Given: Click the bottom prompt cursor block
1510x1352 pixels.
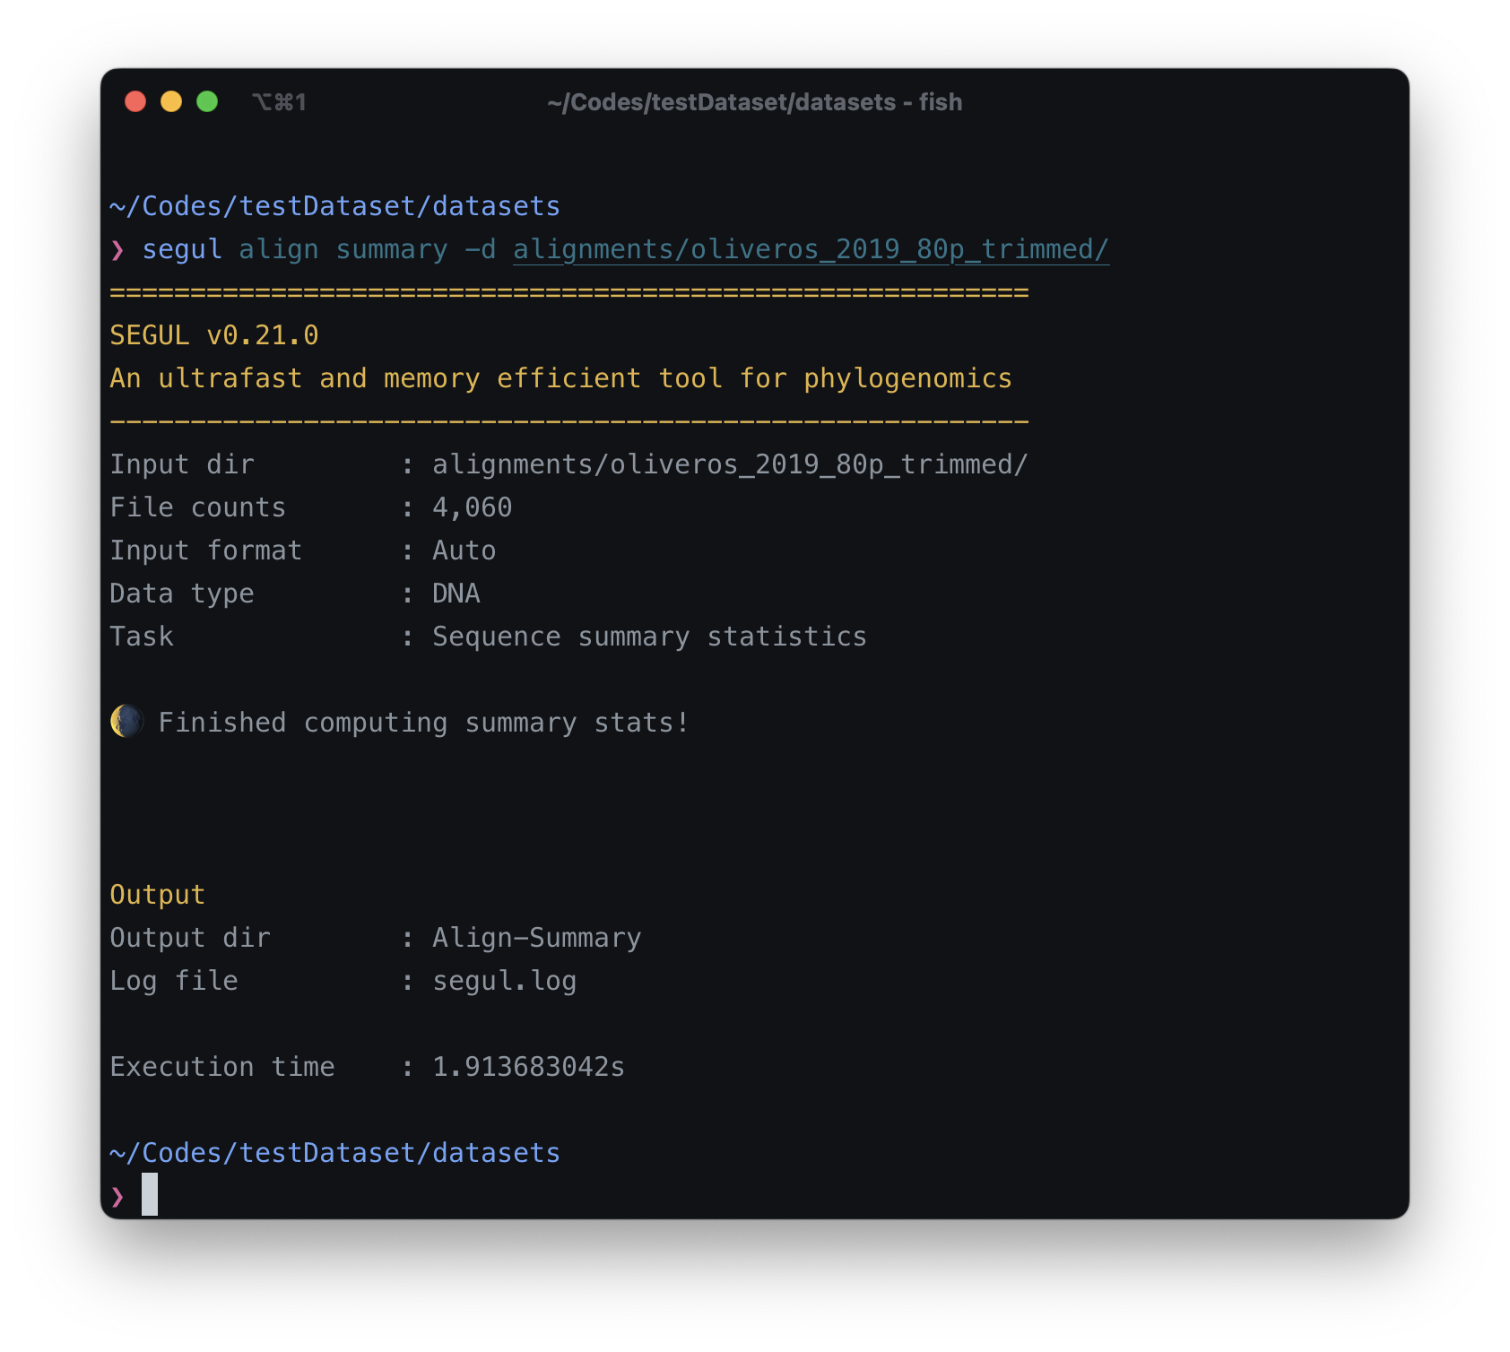Looking at the screenshot, I should click(150, 1194).
